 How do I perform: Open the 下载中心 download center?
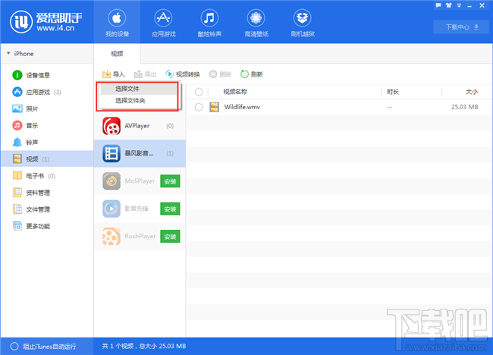(x=462, y=27)
